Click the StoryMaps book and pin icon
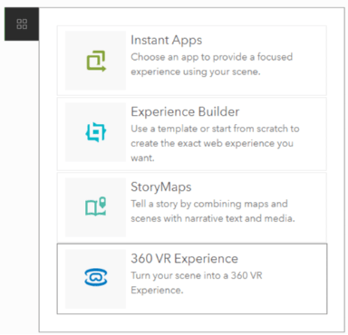The image size is (348, 335). pos(96,206)
